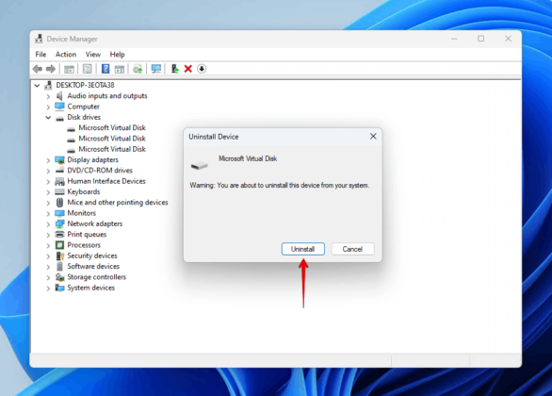
Task: Click the green-arrow computer tower toolbar icon
Action: [x=174, y=69]
